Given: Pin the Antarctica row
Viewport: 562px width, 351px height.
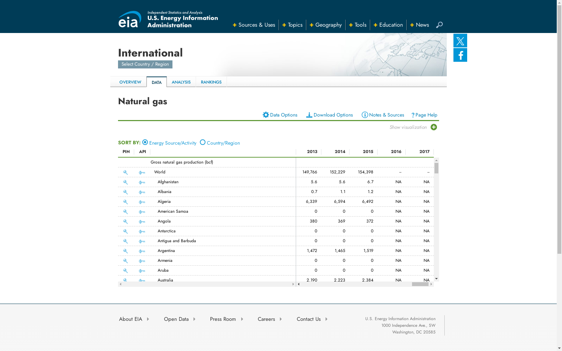Looking at the screenshot, I should click(125, 231).
